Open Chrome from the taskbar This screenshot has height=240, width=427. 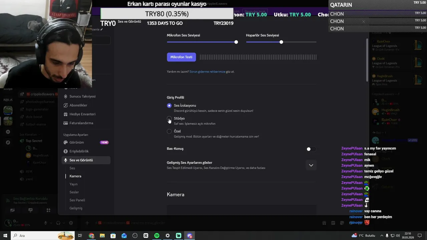tap(91, 236)
